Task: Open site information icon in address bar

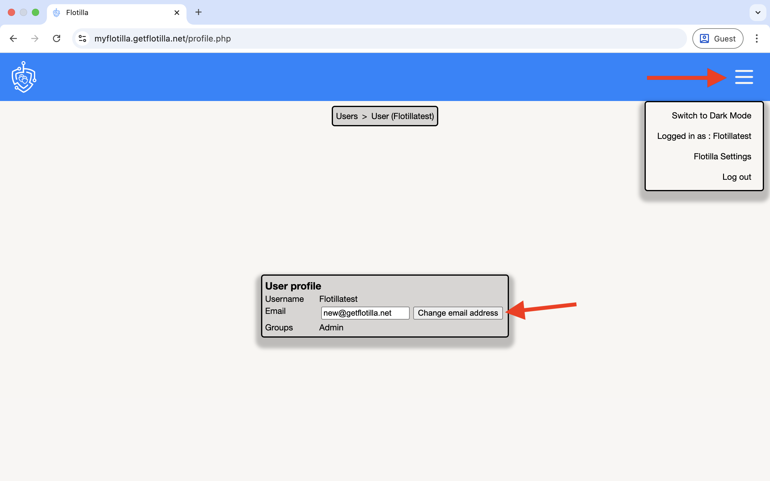Action: [x=82, y=38]
